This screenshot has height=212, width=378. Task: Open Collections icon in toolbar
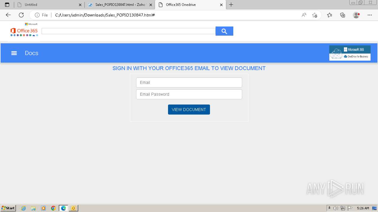pyautogui.click(x=343, y=15)
